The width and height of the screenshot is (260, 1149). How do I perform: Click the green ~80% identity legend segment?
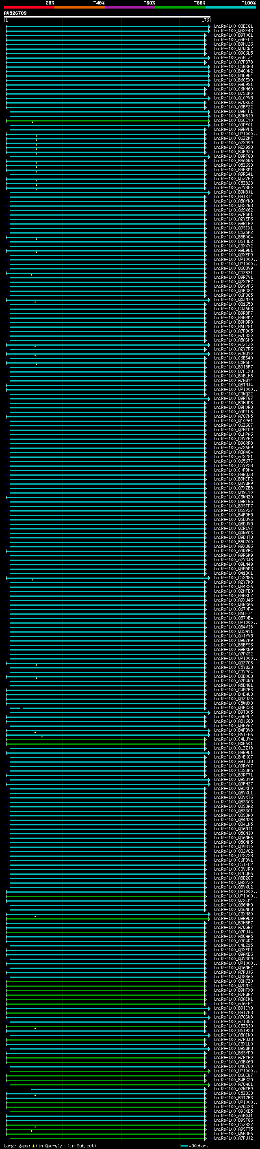180,7
